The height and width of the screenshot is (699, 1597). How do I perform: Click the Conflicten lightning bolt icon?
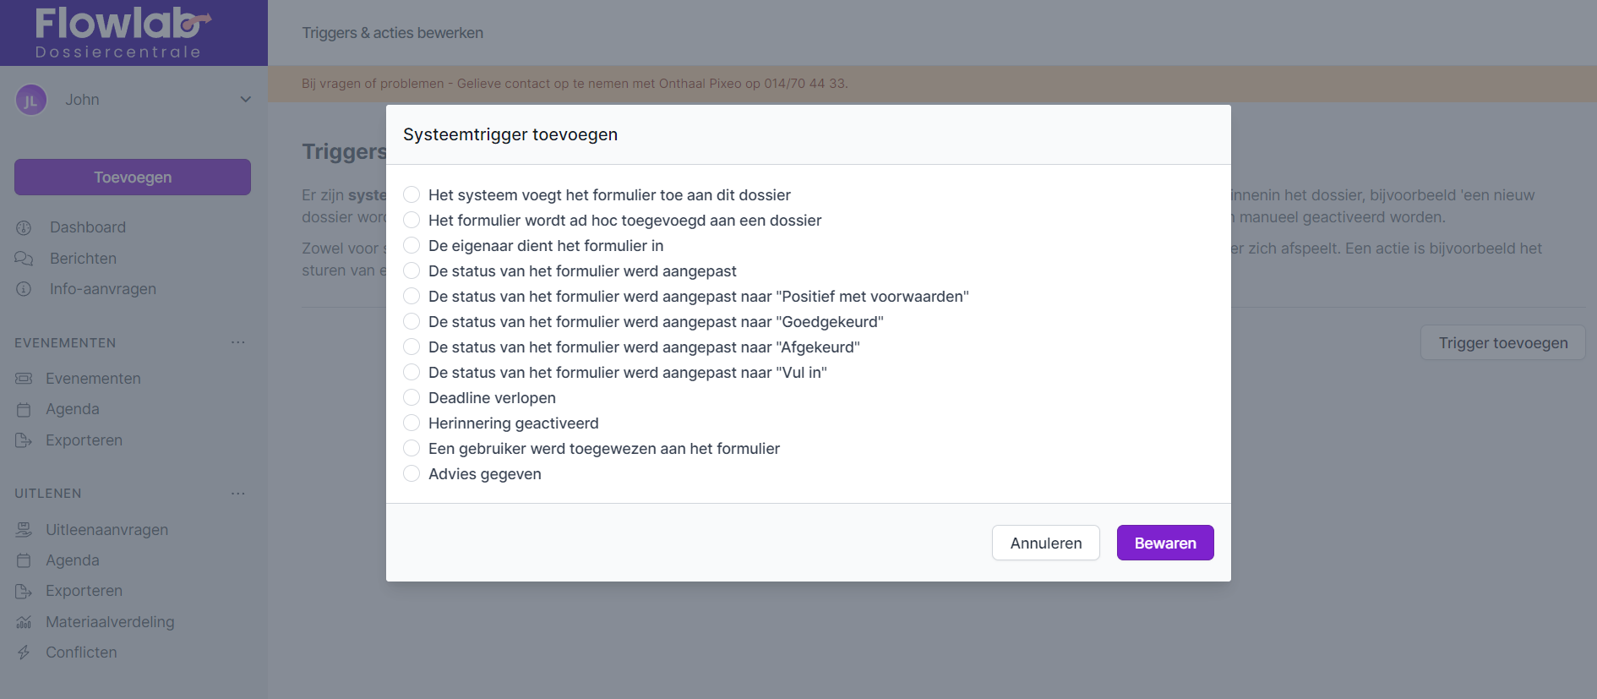pyautogui.click(x=24, y=653)
